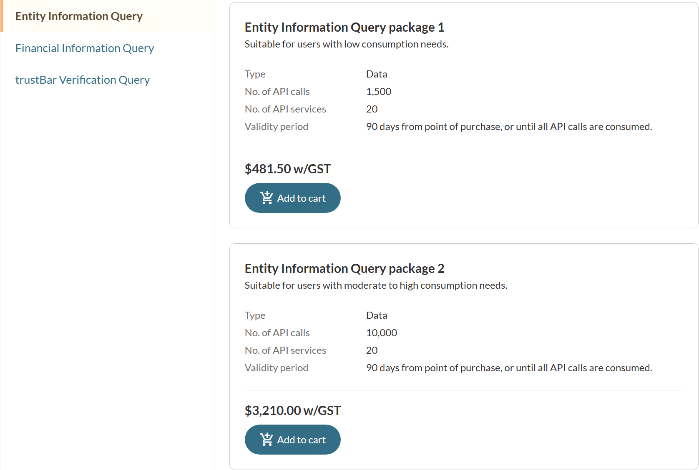699x470 pixels.
Task: Click the $481.50 w/GST price
Action: 288,169
